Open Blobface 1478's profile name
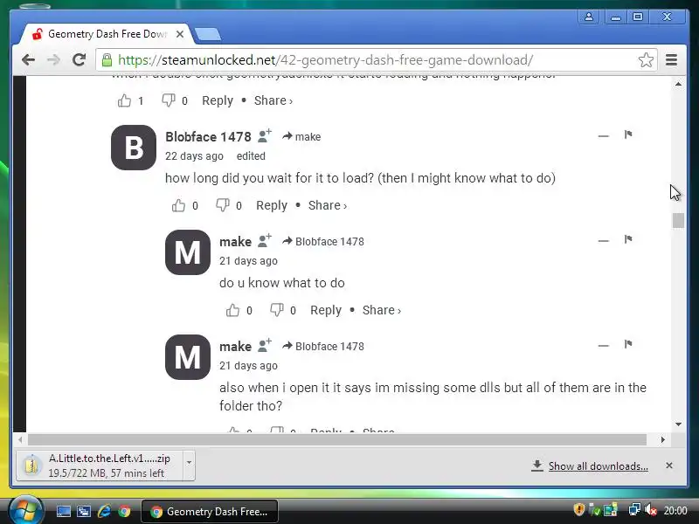This screenshot has width=699, height=524. coord(208,137)
